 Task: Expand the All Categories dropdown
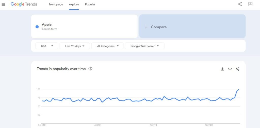click(107, 46)
